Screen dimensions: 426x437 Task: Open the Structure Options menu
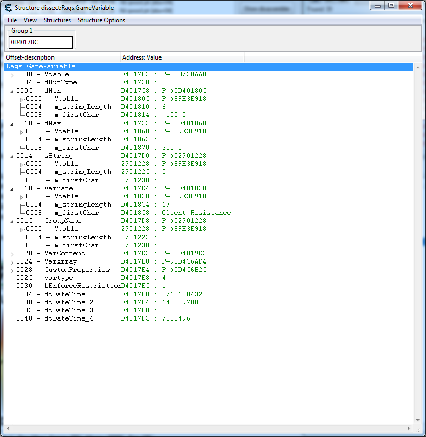tap(101, 20)
